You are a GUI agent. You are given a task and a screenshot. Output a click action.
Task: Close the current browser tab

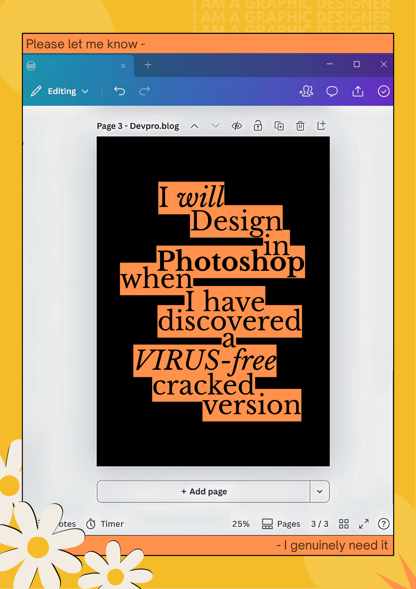(123, 66)
